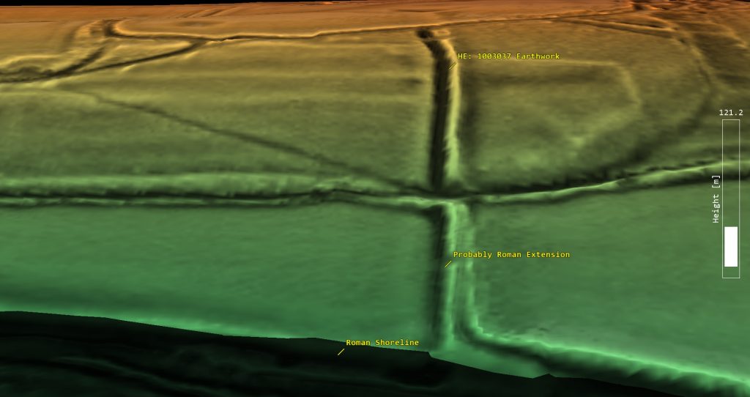750x397 pixels.
Task: Click the yellow tick marker under Roman Shoreline
Action: 341,352
